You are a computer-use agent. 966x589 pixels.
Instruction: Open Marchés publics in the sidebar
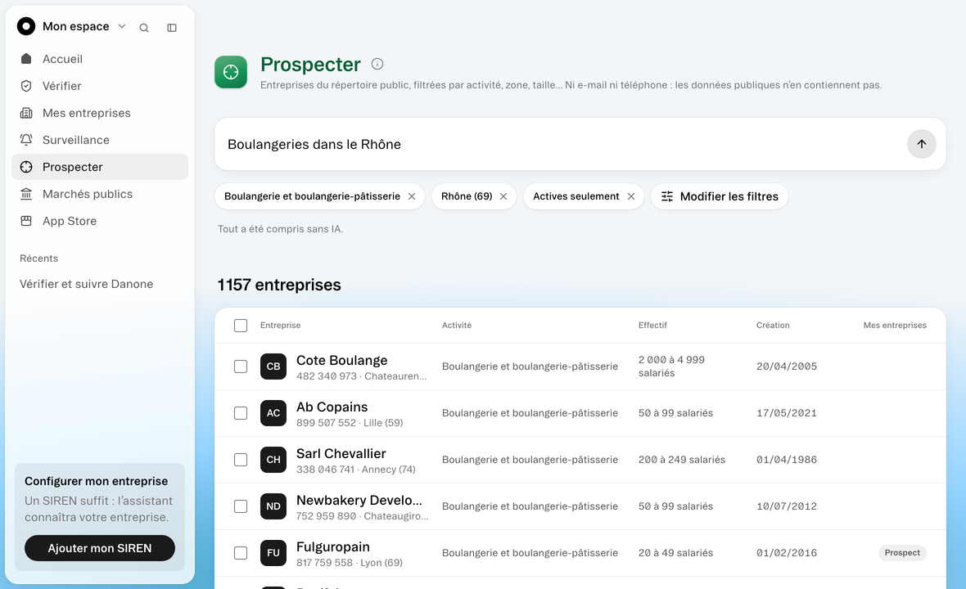(x=100, y=195)
